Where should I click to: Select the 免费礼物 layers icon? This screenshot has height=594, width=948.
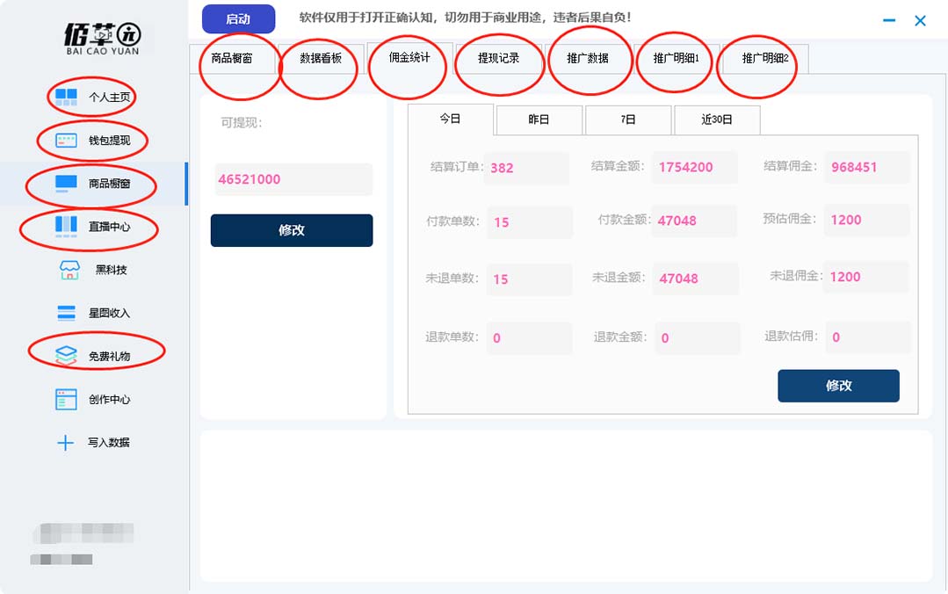[67, 355]
